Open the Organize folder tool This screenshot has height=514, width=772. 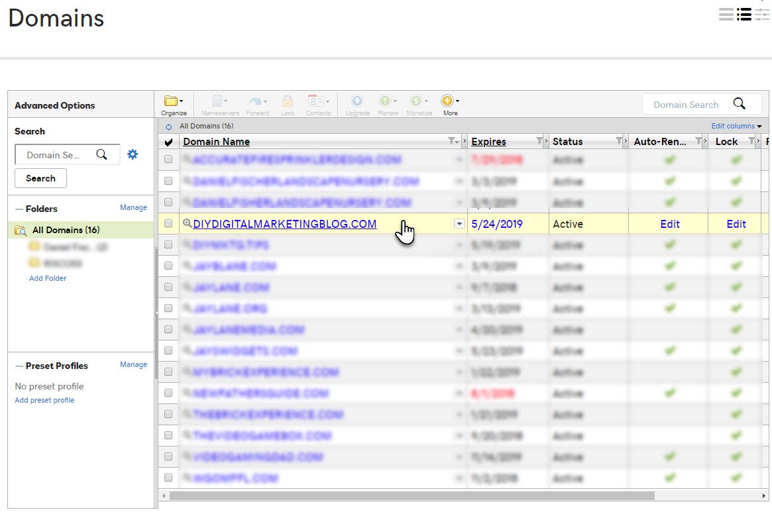174,105
